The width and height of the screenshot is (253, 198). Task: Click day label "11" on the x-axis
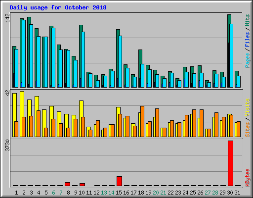pos(89,193)
